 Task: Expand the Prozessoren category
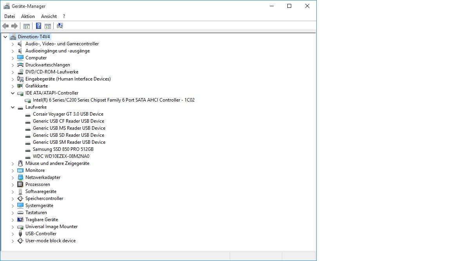(x=13, y=185)
